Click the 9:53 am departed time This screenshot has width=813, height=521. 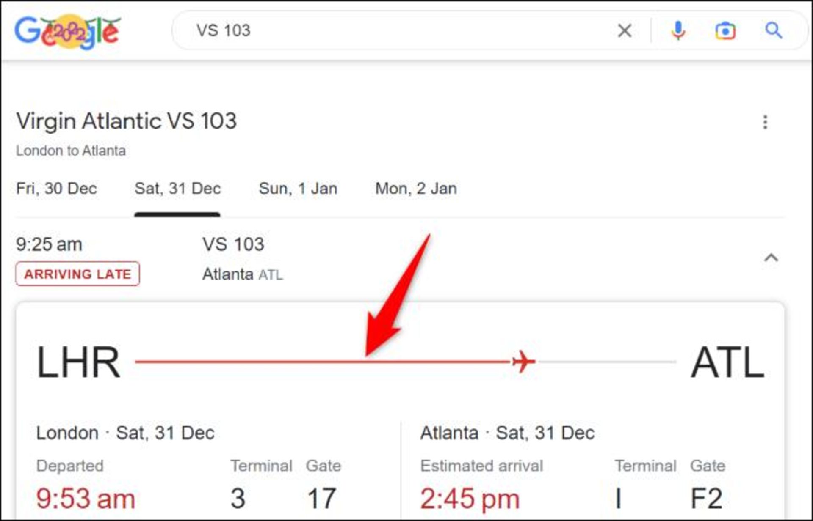pyautogui.click(x=86, y=499)
